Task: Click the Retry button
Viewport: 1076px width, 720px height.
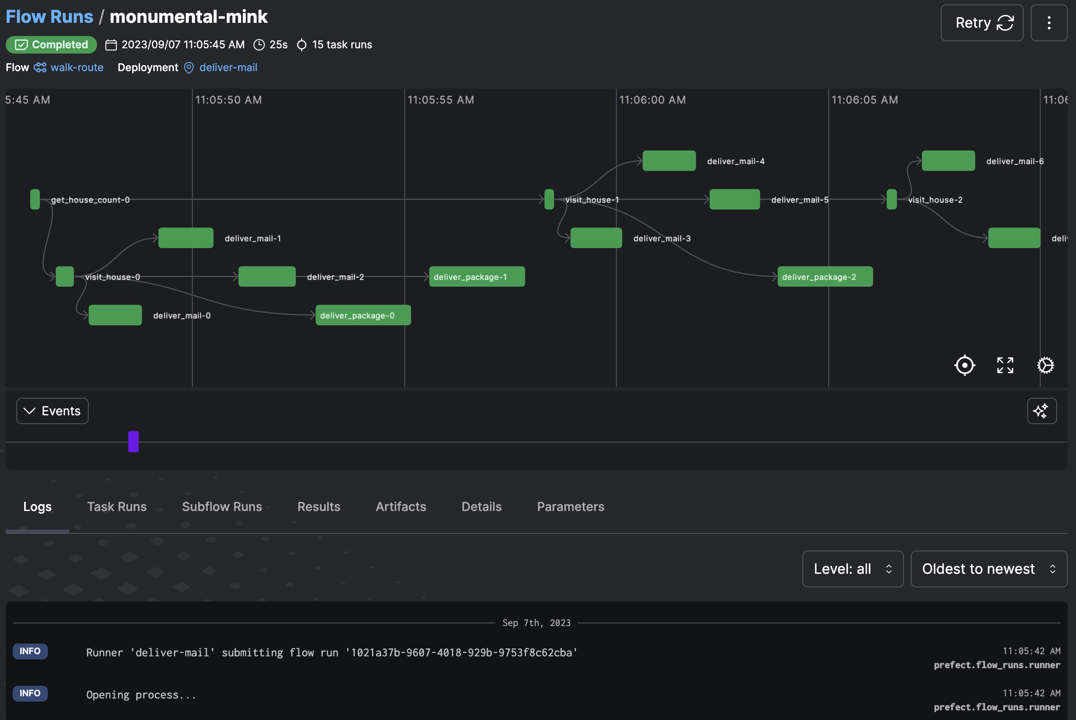Action: pyautogui.click(x=982, y=22)
